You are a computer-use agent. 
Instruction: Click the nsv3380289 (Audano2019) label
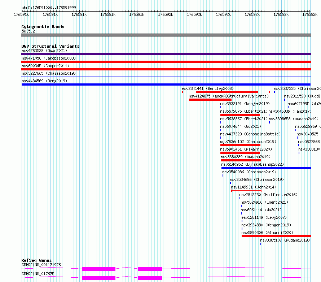click(x=246, y=157)
